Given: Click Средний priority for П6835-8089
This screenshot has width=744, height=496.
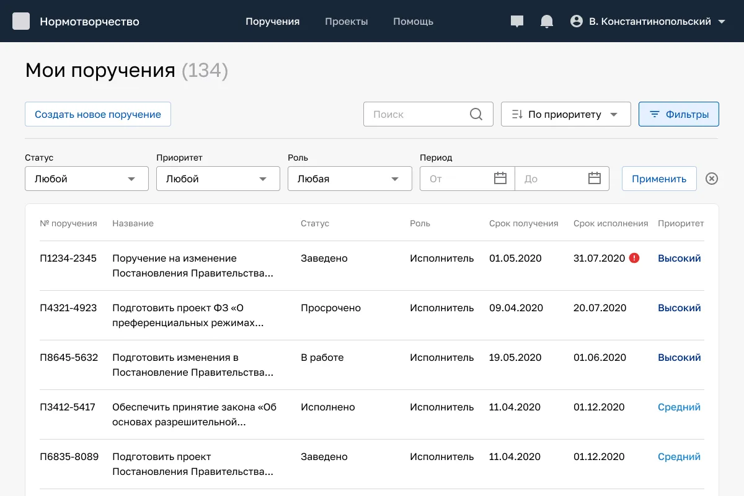Looking at the screenshot, I should 679,456.
